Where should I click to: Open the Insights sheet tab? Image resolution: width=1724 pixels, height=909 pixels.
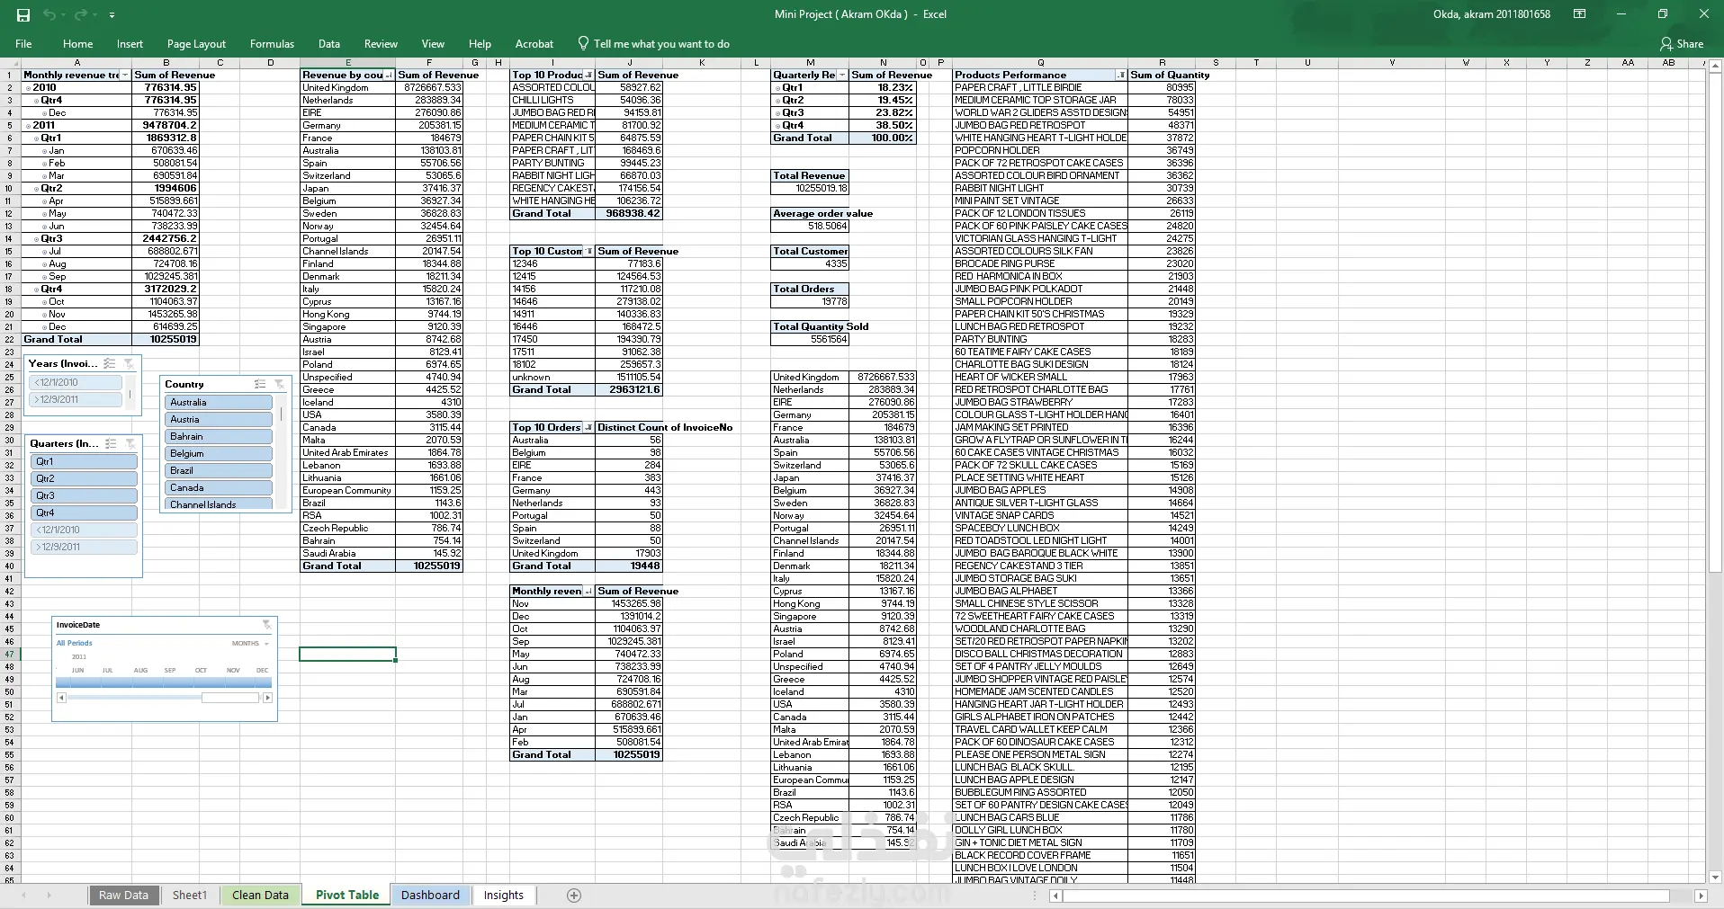(x=503, y=895)
